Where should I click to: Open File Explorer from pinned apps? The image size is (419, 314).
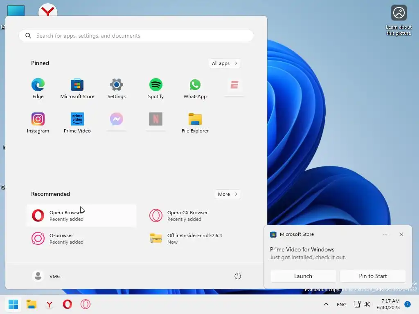point(195,123)
